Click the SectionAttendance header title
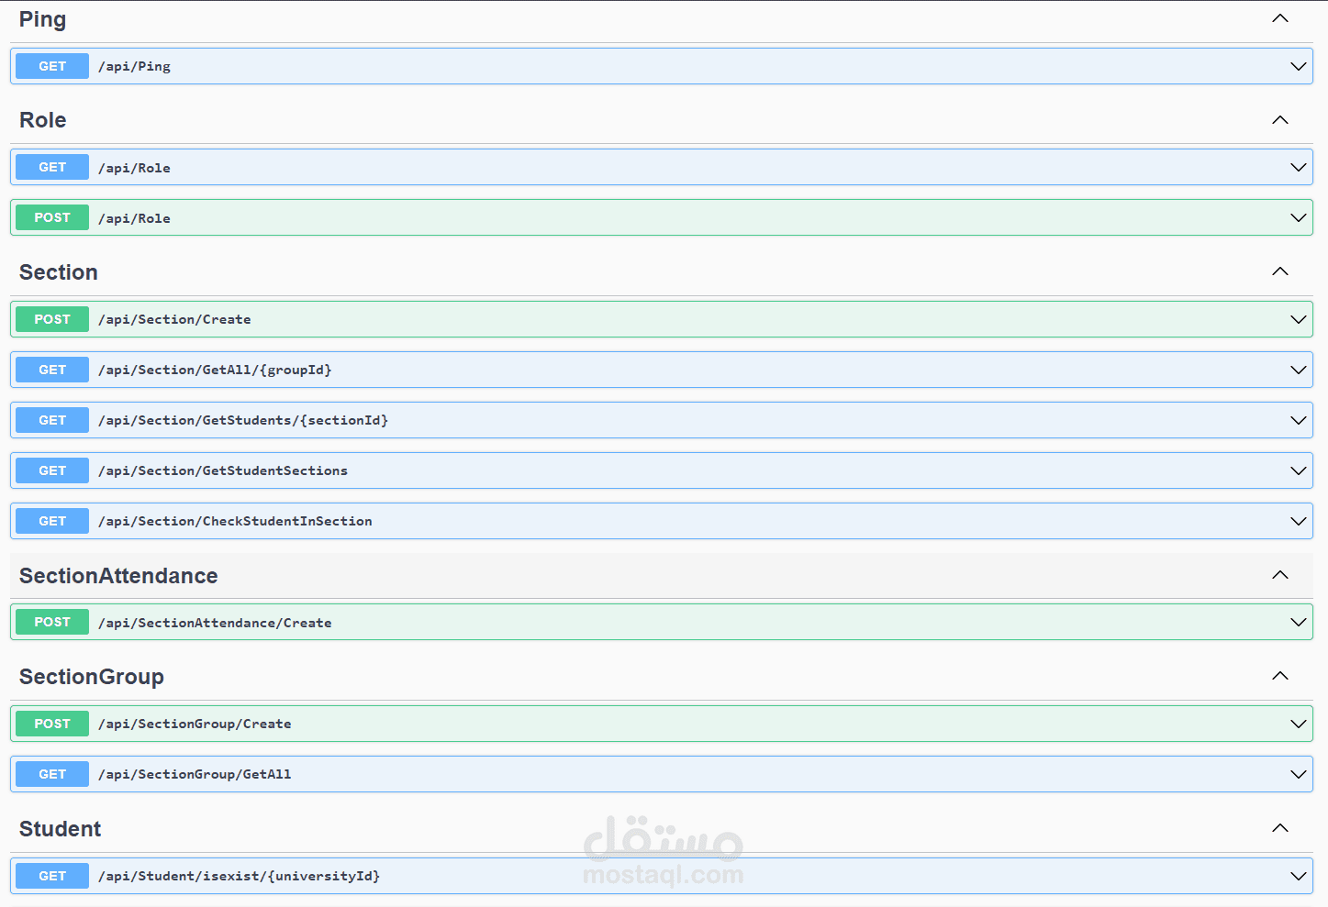Image resolution: width=1328 pixels, height=907 pixels. (x=118, y=575)
